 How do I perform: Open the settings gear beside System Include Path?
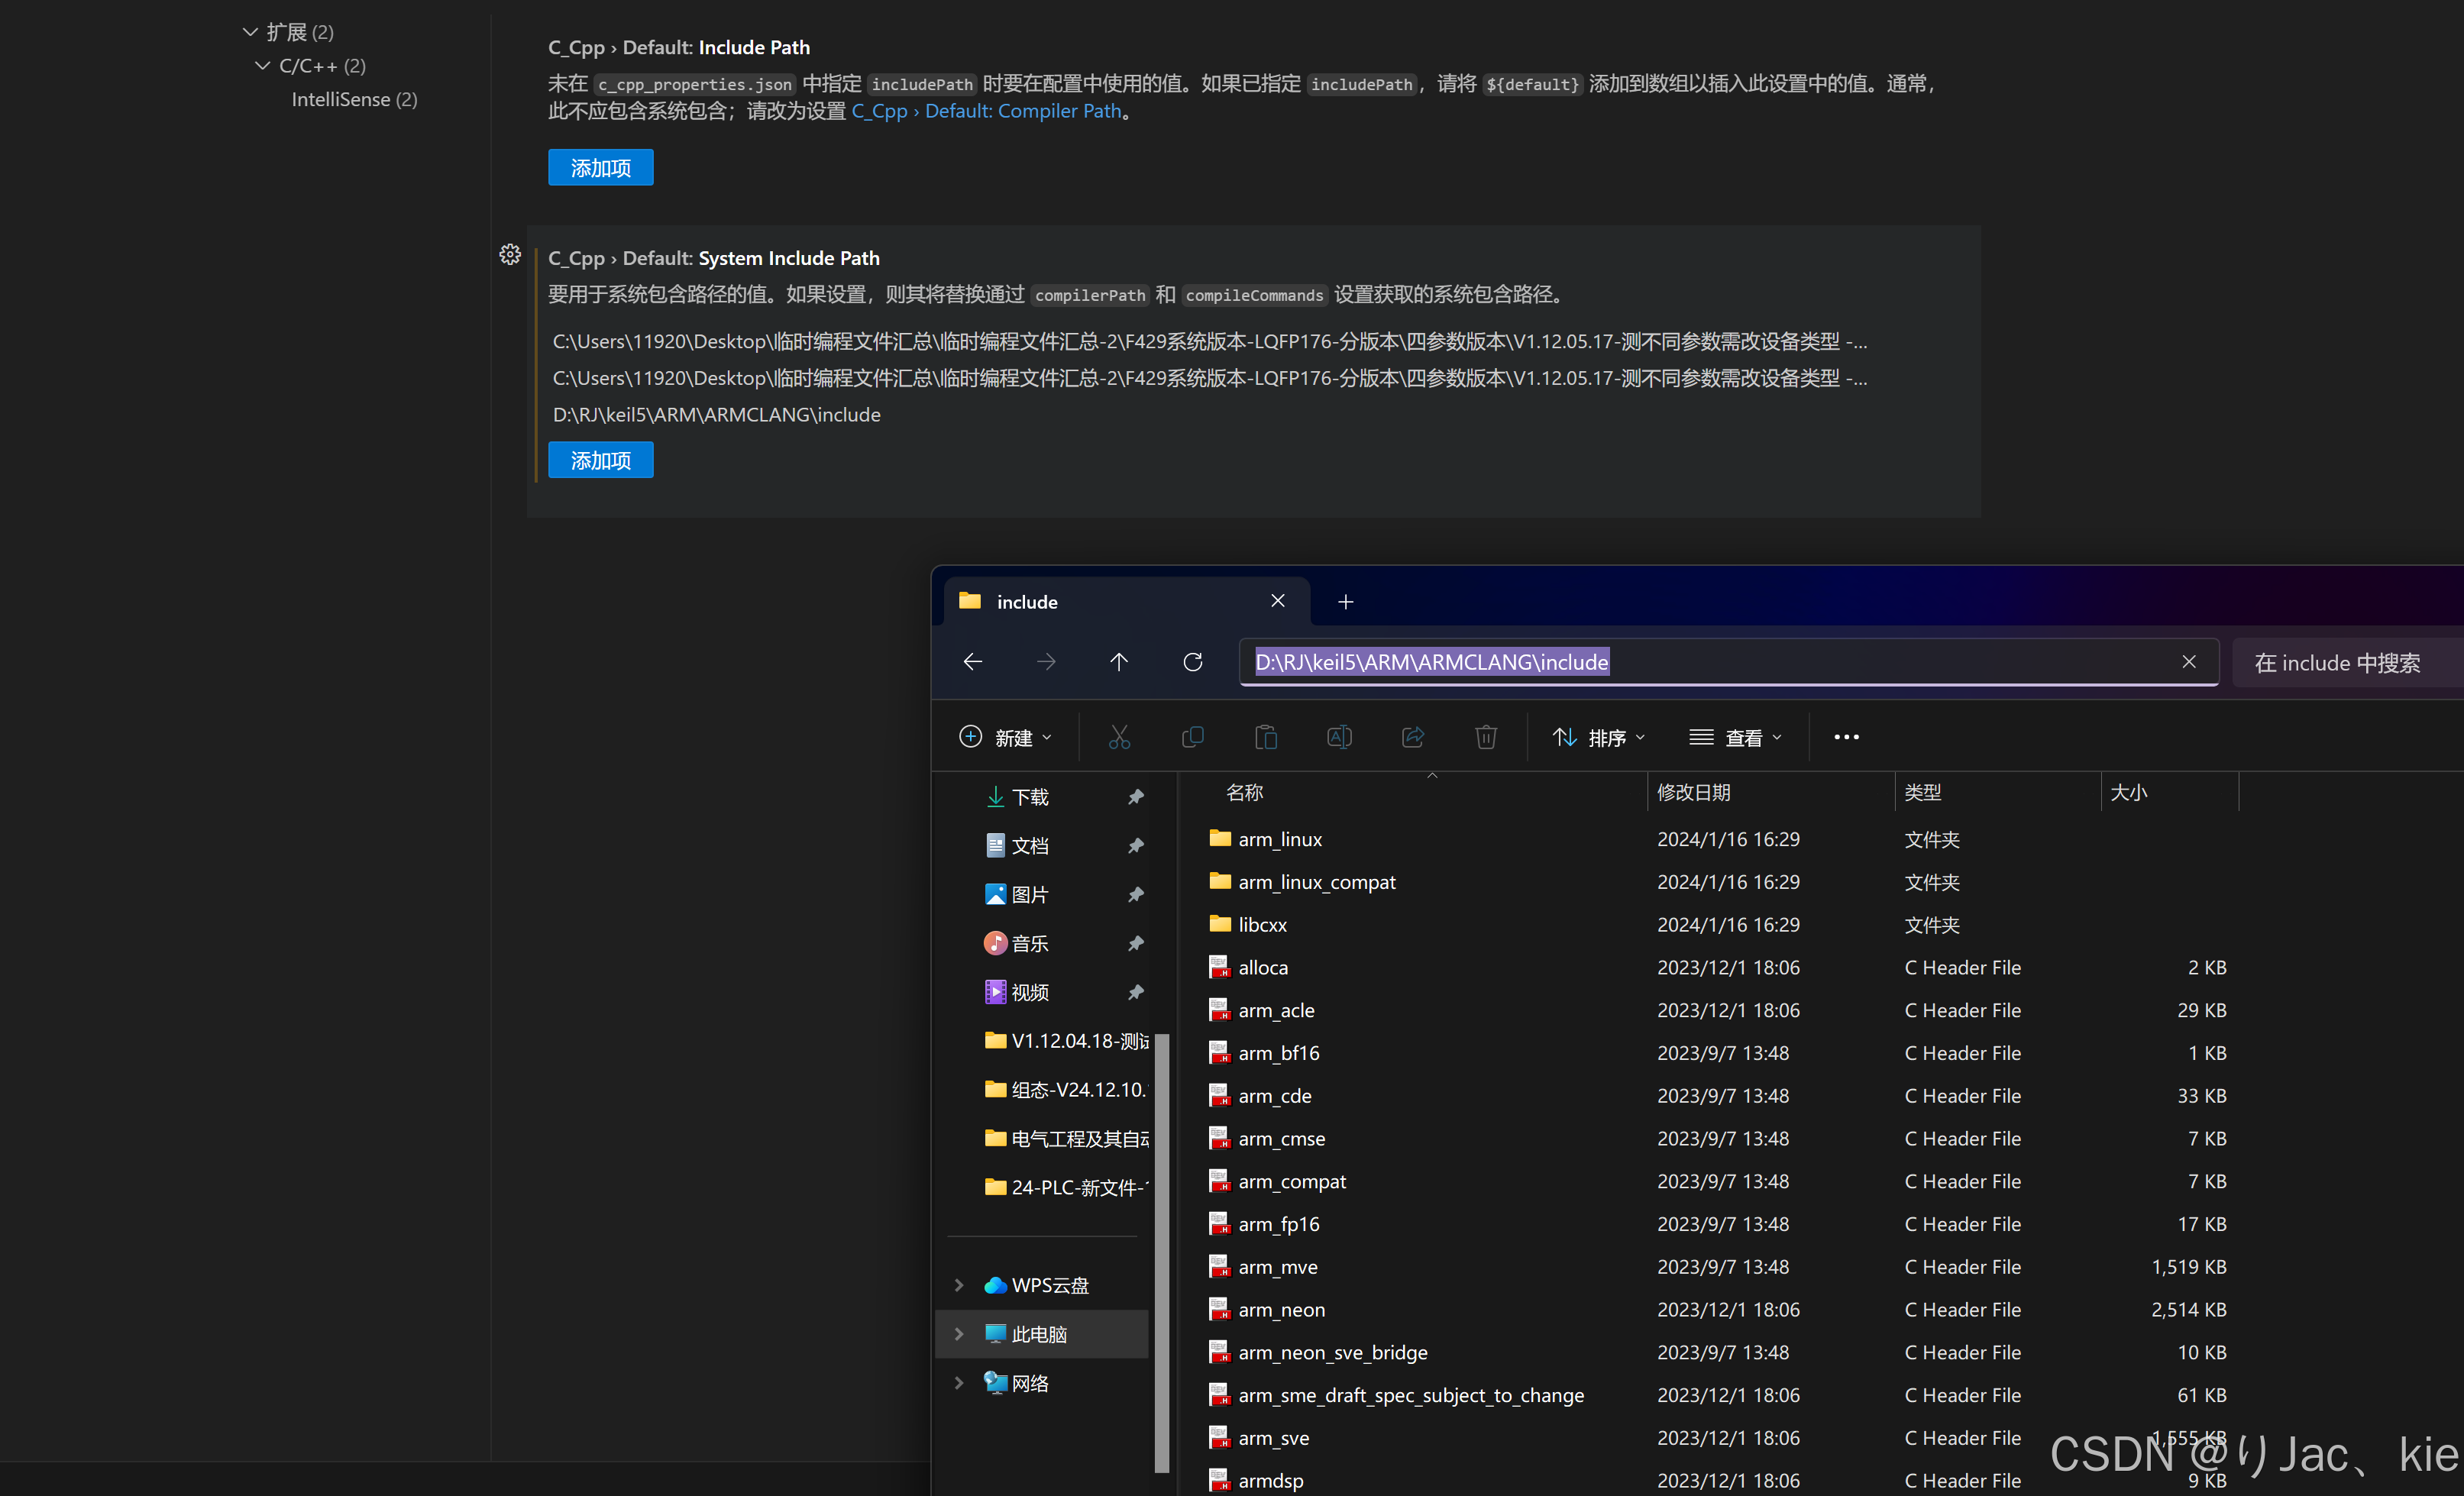click(x=510, y=255)
